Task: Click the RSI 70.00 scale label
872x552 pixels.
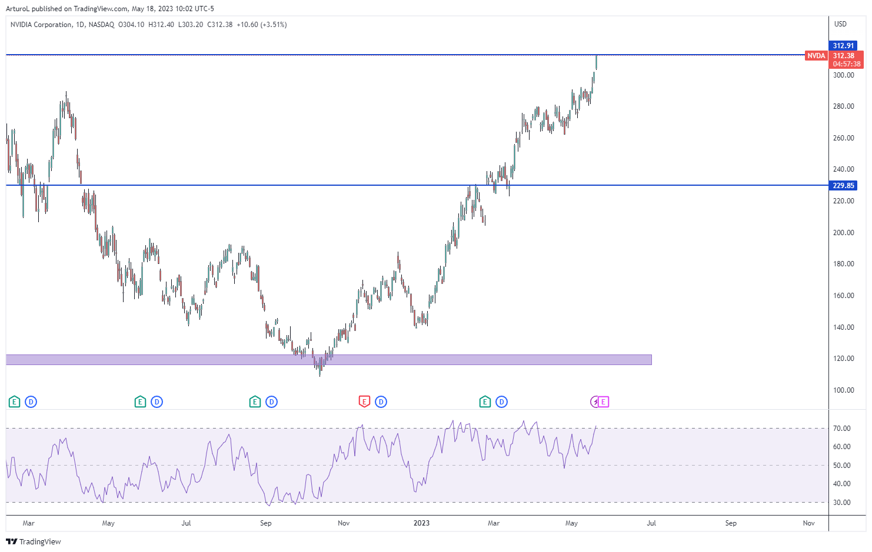Action: (841, 429)
